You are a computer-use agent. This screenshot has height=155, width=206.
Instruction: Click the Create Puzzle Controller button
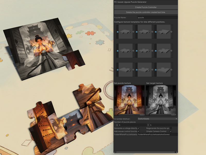(146, 7)
